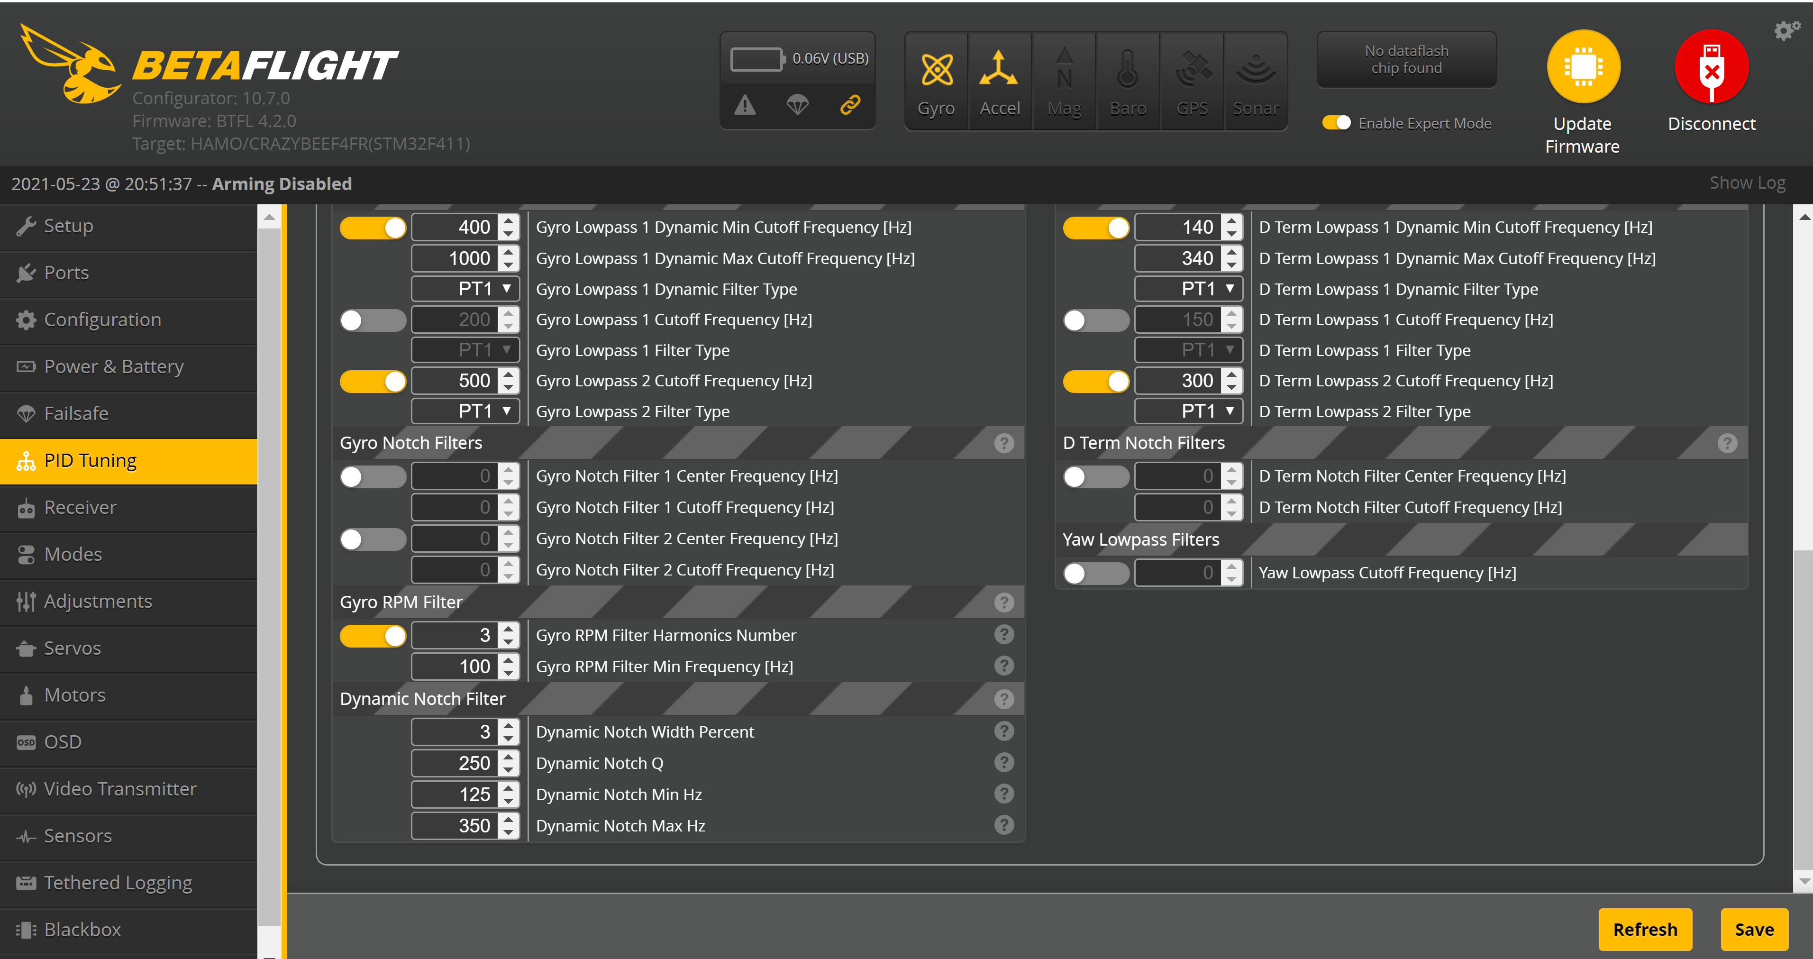Click the Save button
Viewport: 1813px width, 959px height.
tap(1754, 930)
